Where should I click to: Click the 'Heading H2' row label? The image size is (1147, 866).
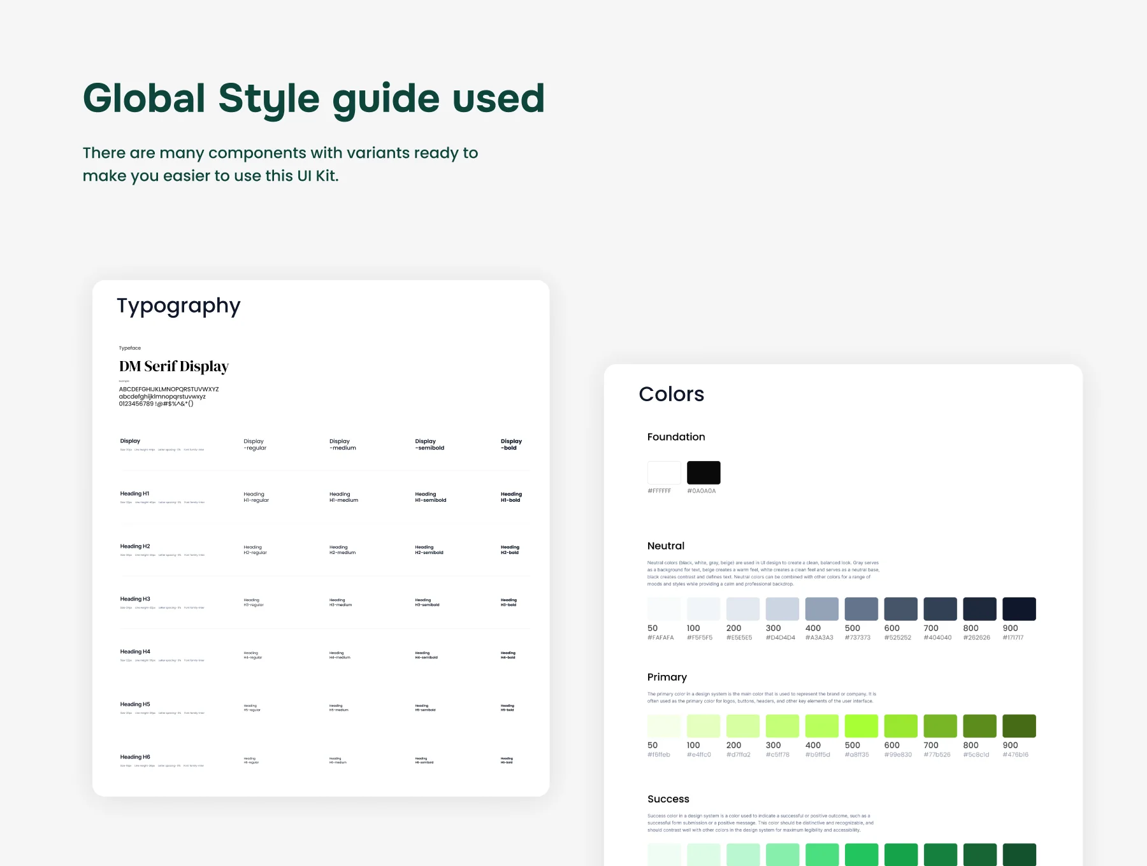pyautogui.click(x=135, y=546)
